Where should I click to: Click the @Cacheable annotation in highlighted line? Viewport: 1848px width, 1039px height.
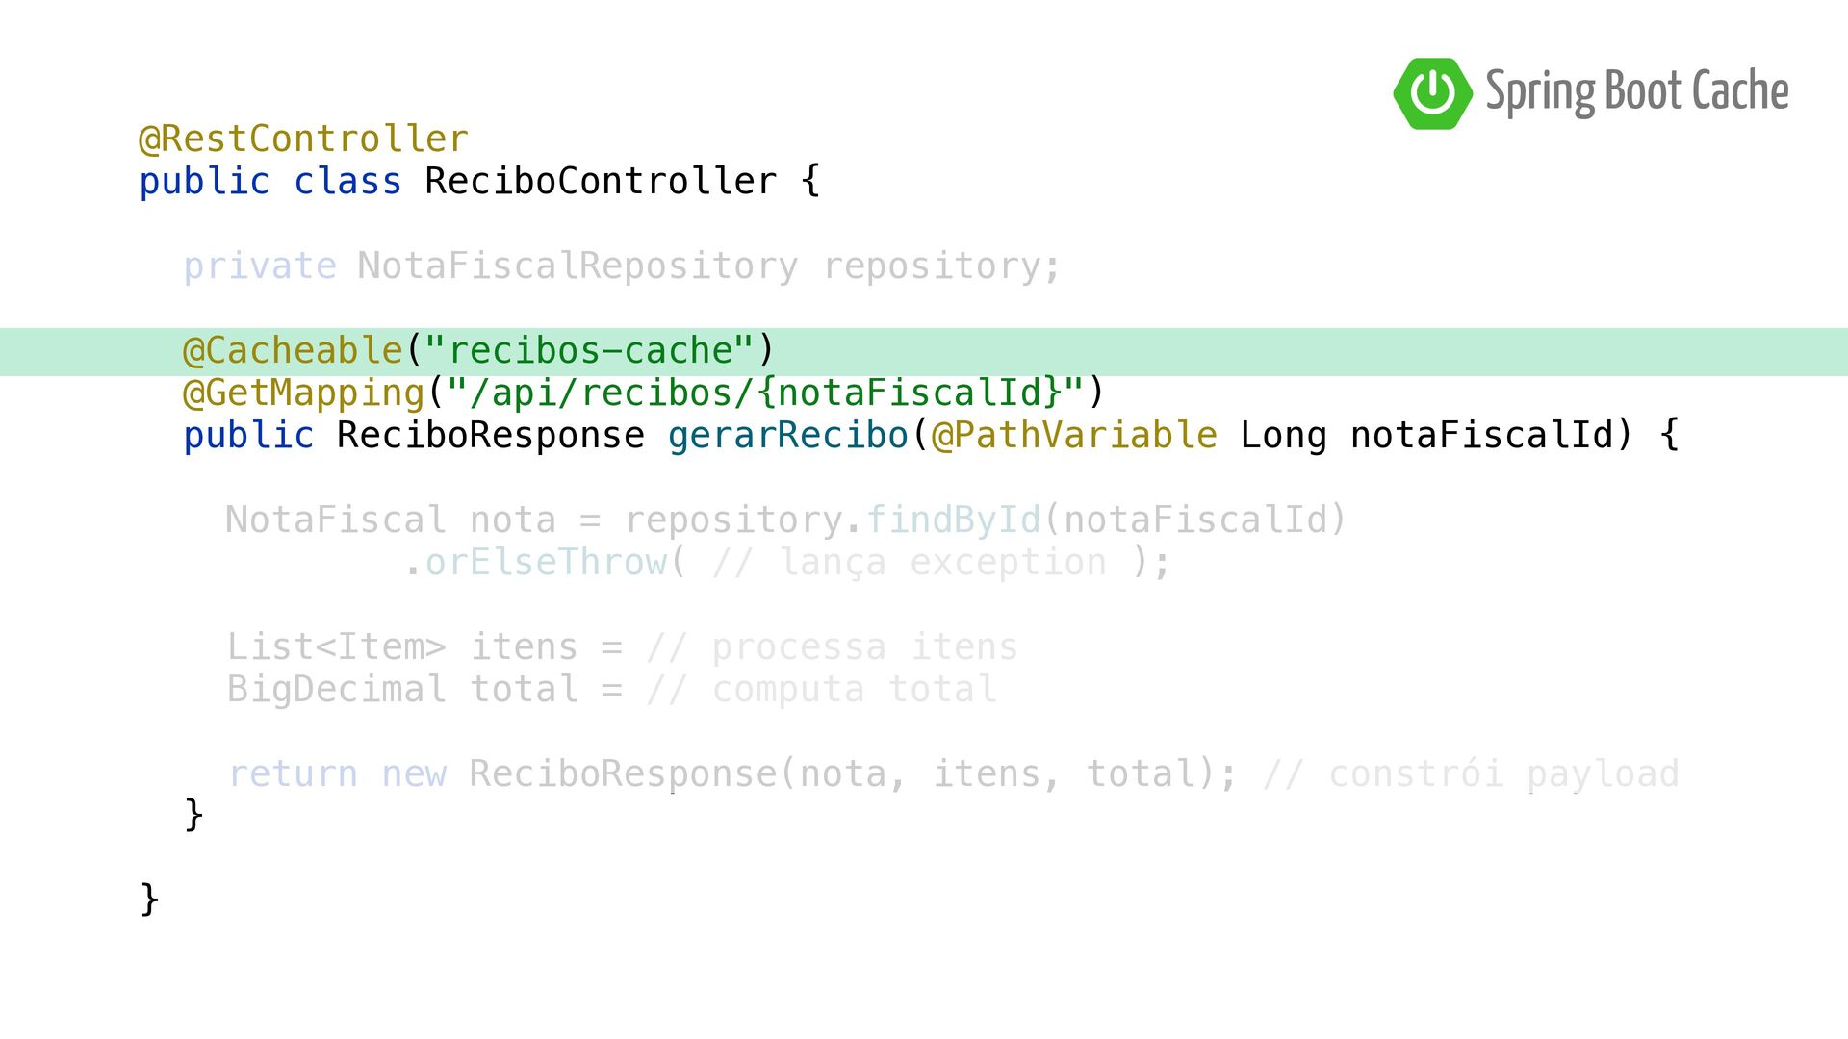coord(293,351)
